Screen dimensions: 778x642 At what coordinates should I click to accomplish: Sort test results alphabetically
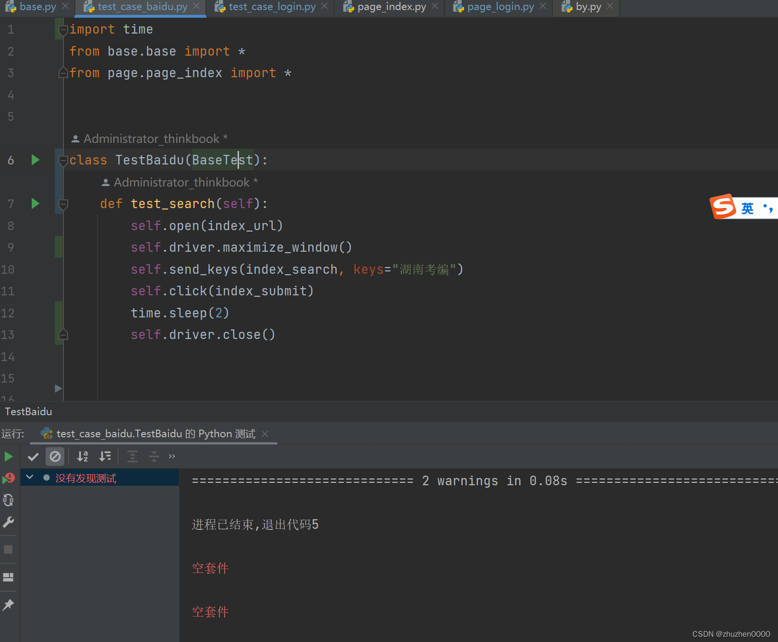coord(82,456)
